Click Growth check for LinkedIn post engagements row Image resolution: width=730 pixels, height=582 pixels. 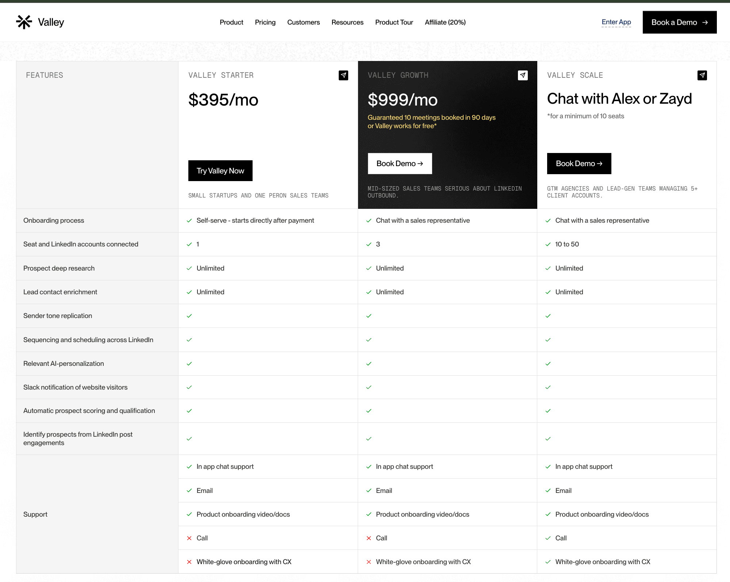click(369, 439)
